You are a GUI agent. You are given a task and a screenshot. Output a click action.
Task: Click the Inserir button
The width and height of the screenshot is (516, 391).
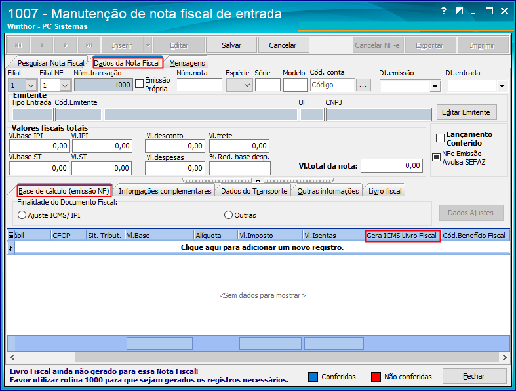[x=122, y=45]
